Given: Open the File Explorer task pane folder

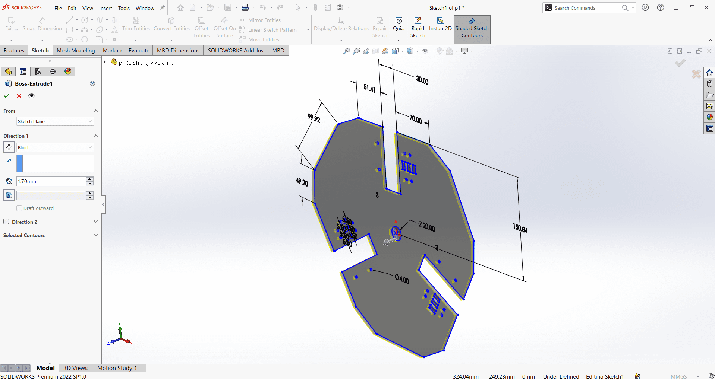Looking at the screenshot, I should click(710, 95).
